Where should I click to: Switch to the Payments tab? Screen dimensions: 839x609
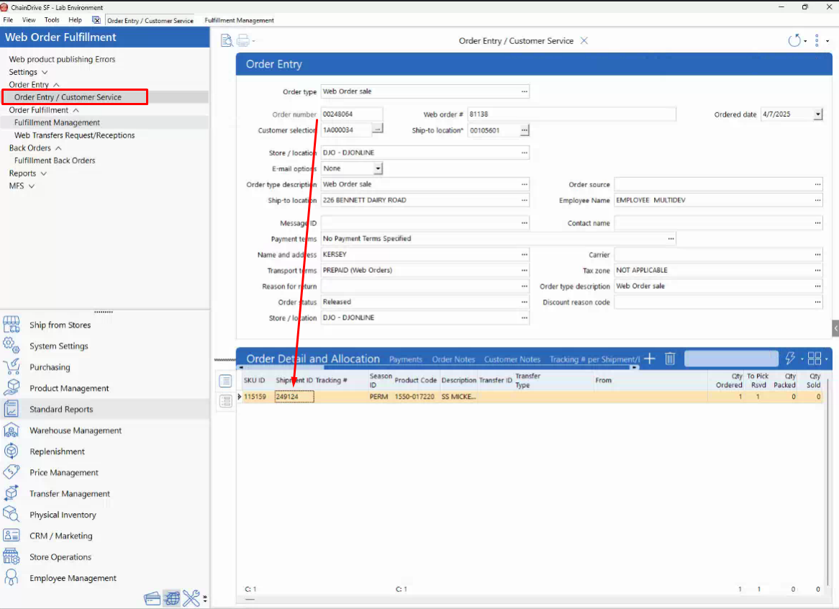click(x=406, y=360)
